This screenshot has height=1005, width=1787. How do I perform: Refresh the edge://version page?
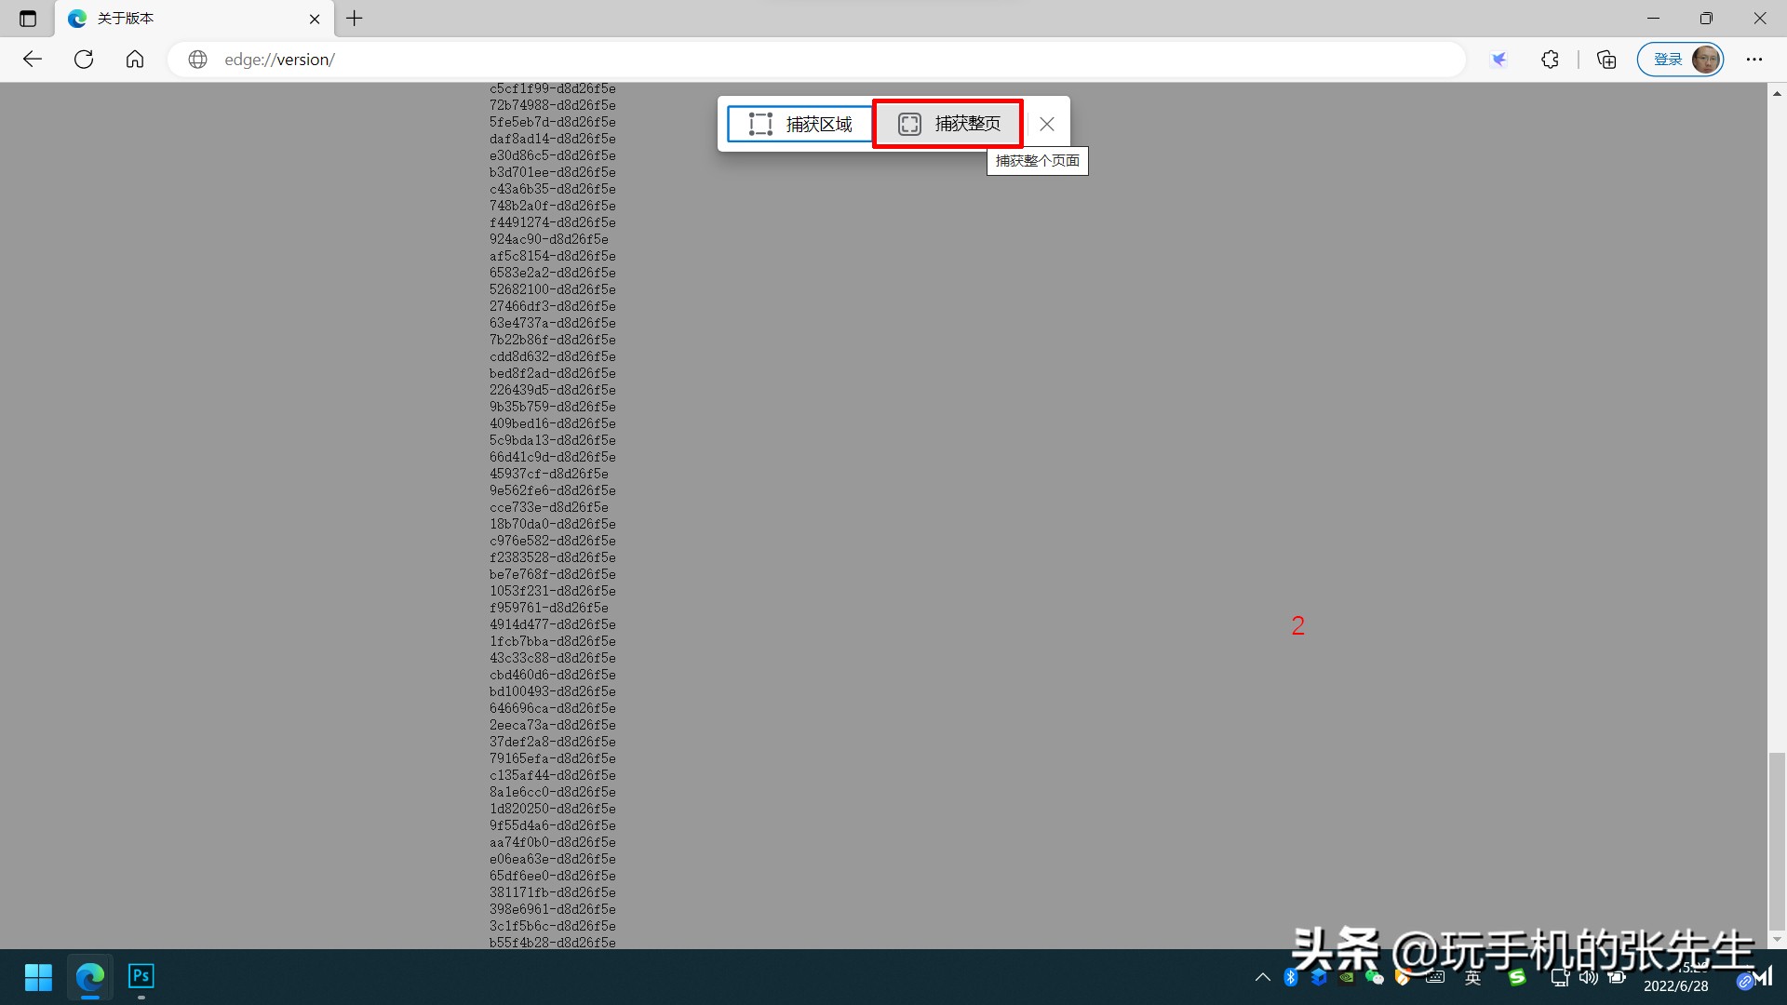84,60
